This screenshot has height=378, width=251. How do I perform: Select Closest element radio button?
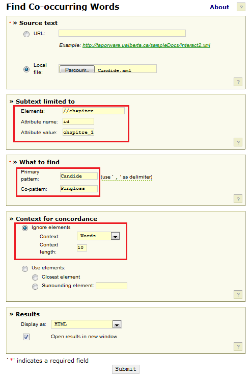coord(35,278)
